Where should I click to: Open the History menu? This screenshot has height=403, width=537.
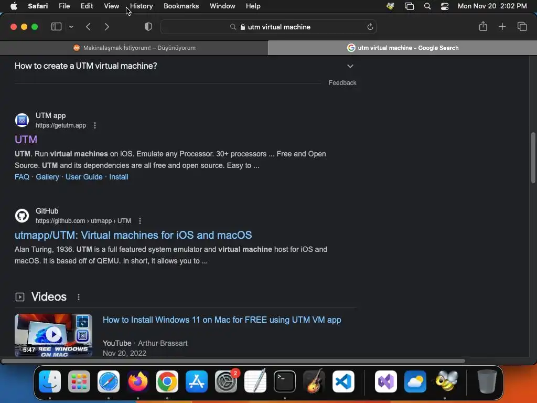click(x=141, y=6)
